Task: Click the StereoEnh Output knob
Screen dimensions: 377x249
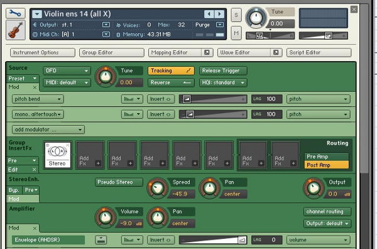Action: [314, 188]
